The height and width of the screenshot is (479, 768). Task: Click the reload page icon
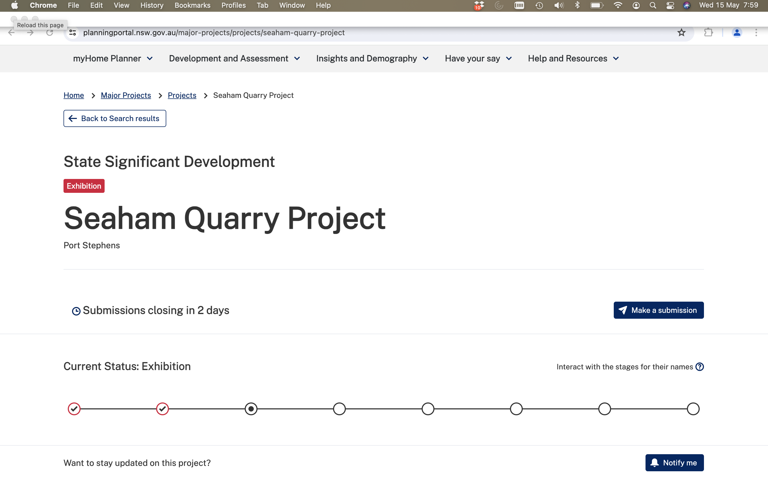tap(49, 33)
